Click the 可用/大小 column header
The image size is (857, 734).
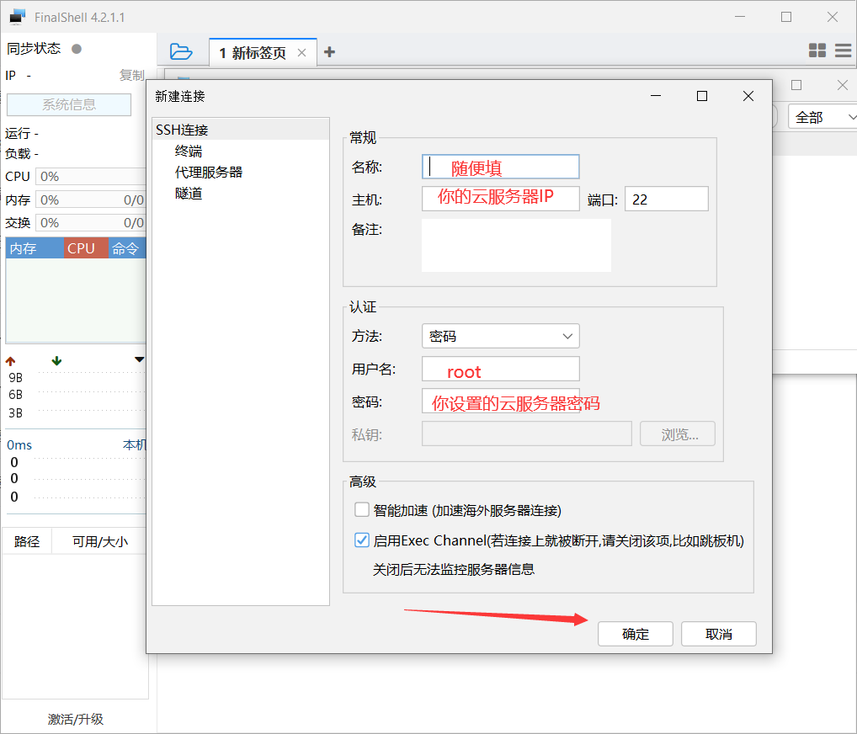click(100, 541)
